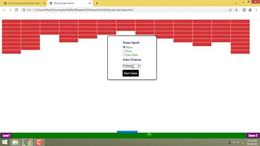
Task: Select the Fast game speed option
Action: [x=124, y=51]
